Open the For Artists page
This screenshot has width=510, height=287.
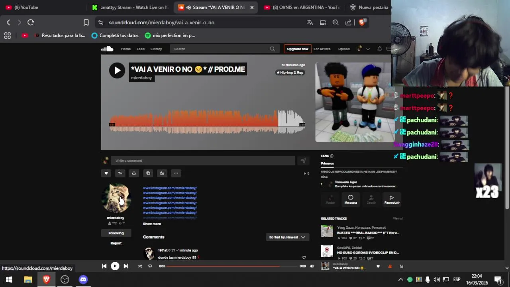click(322, 49)
